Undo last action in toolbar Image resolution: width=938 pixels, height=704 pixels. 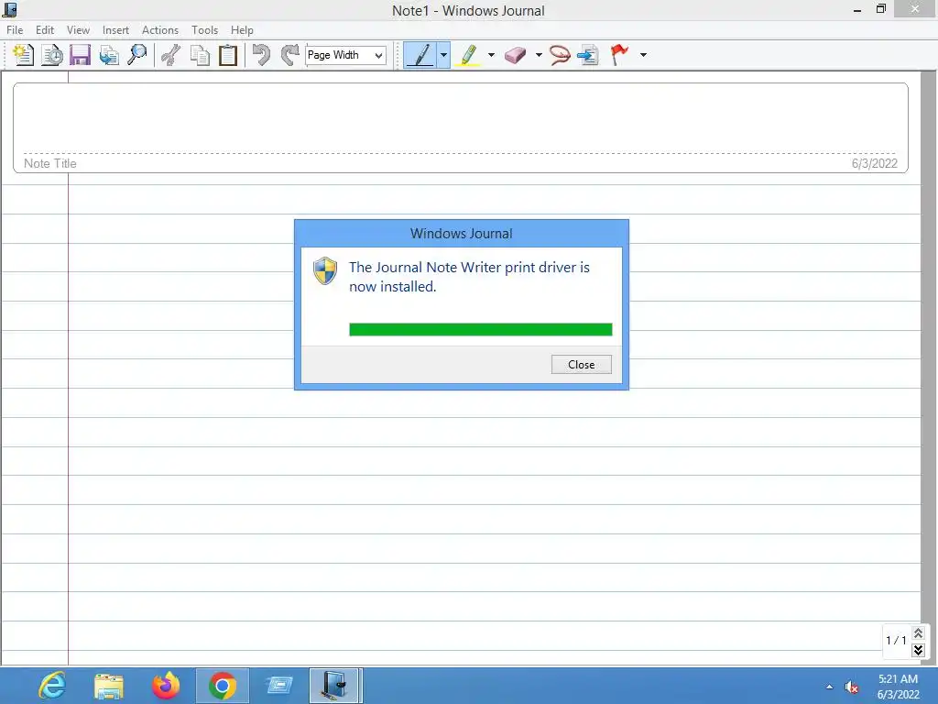261,55
